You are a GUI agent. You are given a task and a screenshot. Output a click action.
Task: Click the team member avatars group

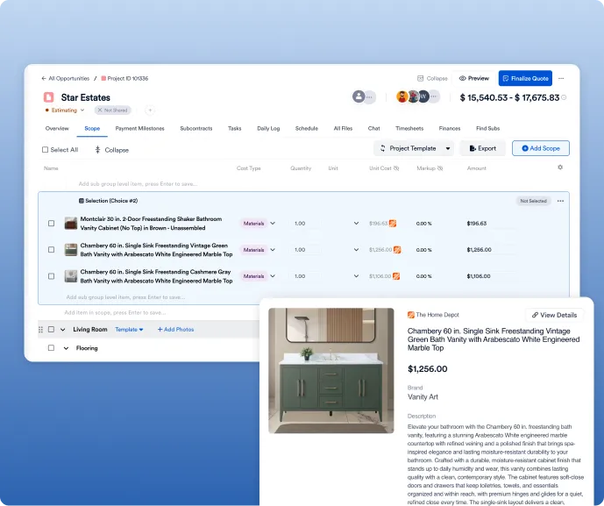pyautogui.click(x=417, y=96)
